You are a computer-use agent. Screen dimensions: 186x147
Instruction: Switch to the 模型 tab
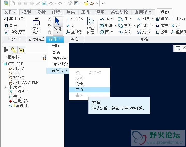click(x=26, y=12)
